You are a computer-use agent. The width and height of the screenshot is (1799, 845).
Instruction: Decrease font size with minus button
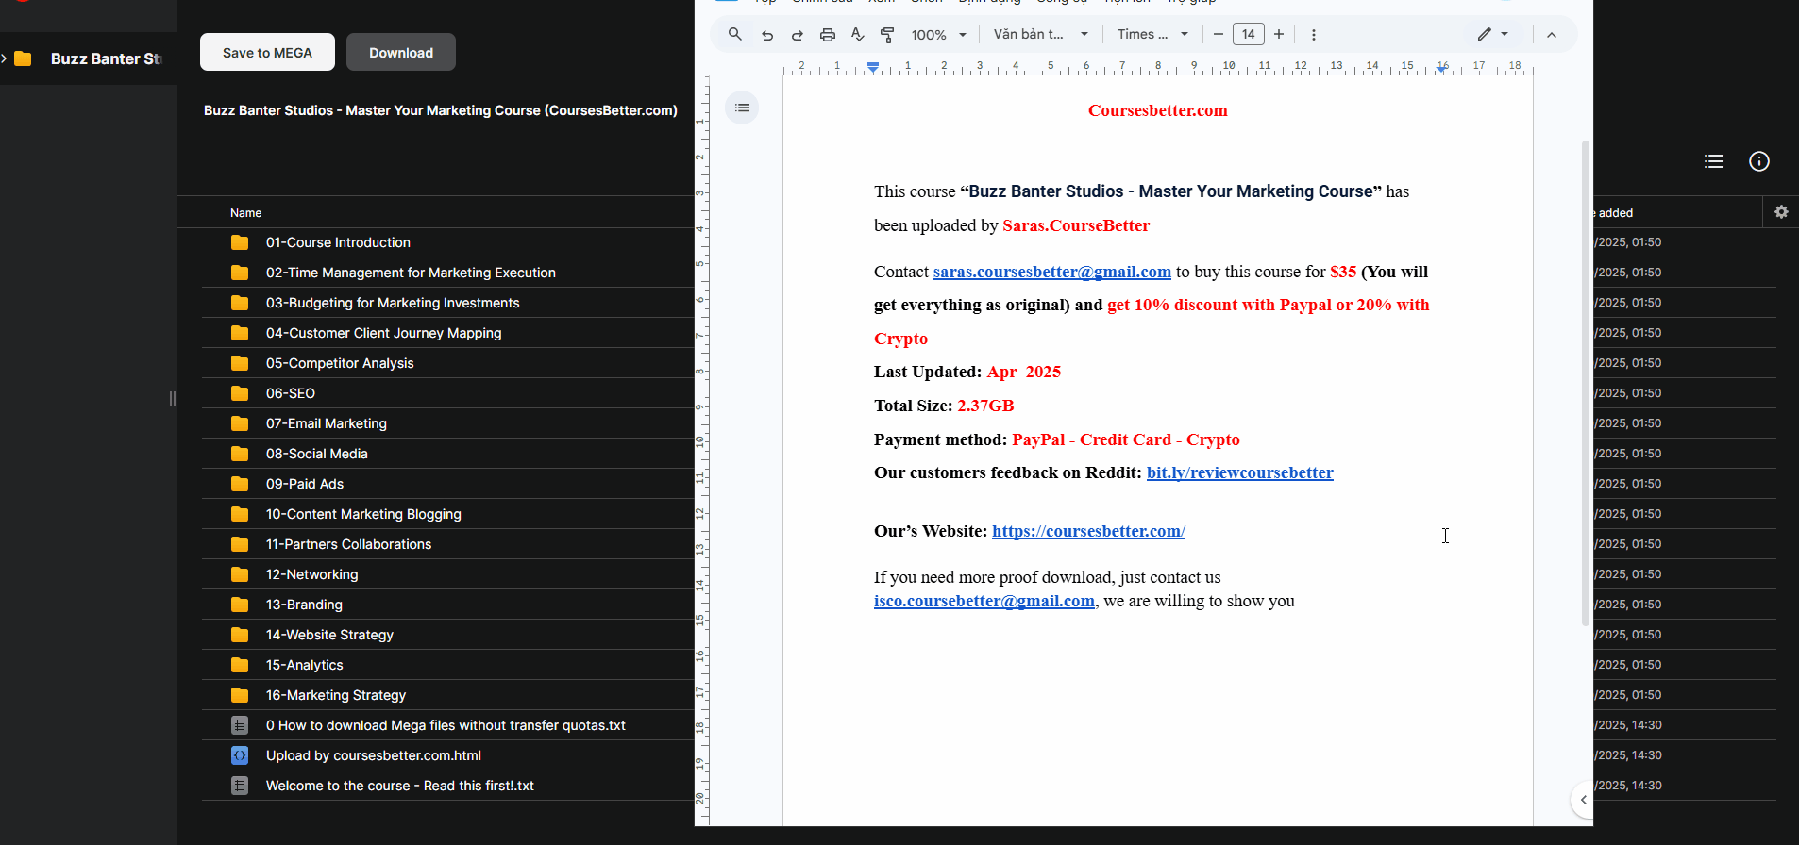pos(1219,35)
